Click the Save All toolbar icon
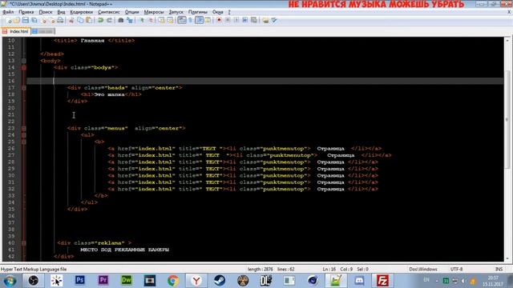 click(34, 20)
